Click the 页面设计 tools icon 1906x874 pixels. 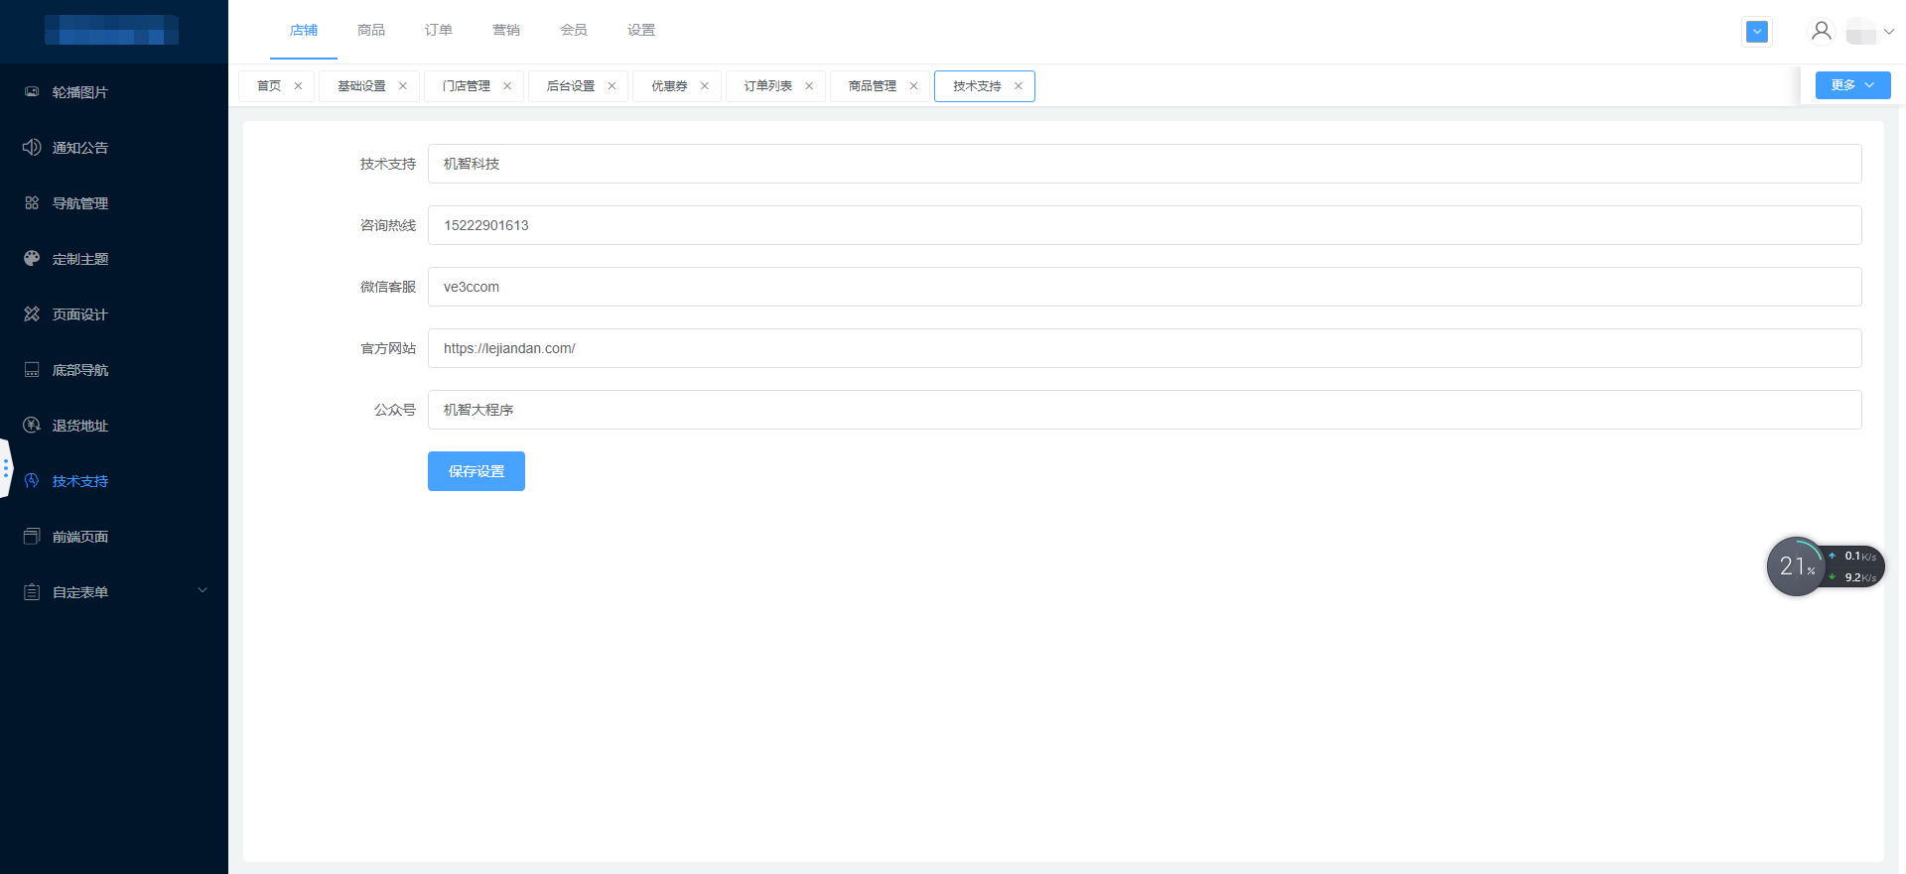(x=32, y=313)
